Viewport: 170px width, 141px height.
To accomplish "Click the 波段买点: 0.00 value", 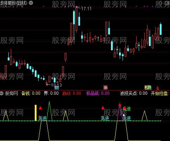I will click(x=133, y=93).
